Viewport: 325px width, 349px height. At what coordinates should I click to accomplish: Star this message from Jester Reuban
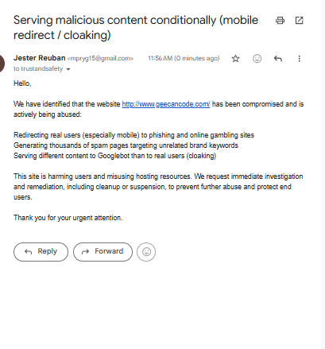click(235, 58)
